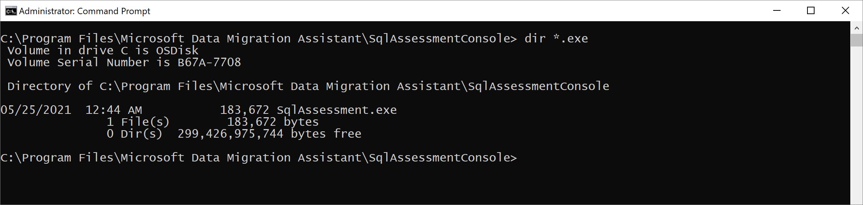
Task: Click the '1 File(s)' summary text
Action: click(x=138, y=122)
